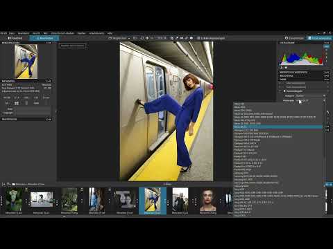Toggle the shadow clipping warning icon
333x249 pixels.
point(282,68)
